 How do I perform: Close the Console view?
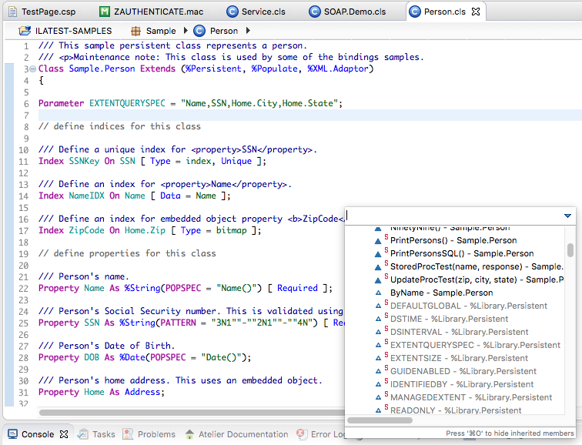pyautogui.click(x=64, y=434)
